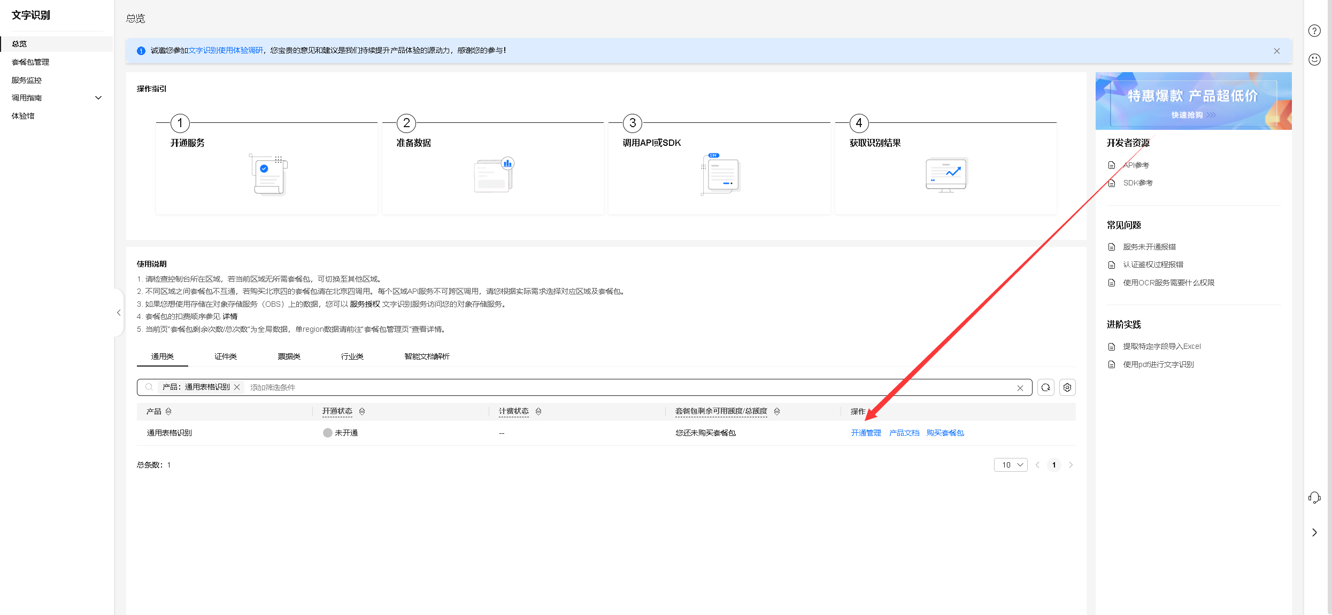Switch to the 票据类 tab
Image resolution: width=1332 pixels, height=615 pixels.
[289, 356]
